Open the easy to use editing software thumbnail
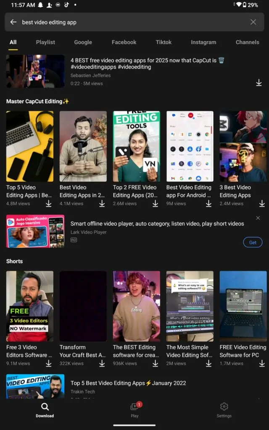The image size is (269, 430). tap(190, 306)
